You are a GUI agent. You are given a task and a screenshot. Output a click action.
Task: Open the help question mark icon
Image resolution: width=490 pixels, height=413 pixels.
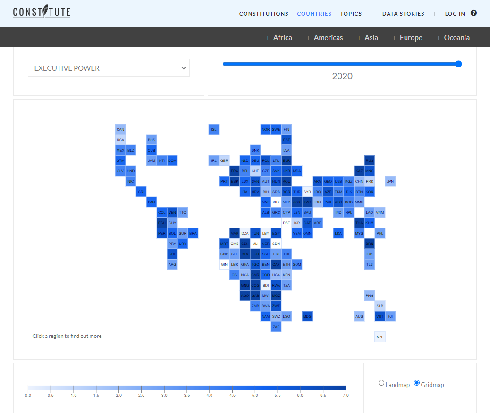[x=473, y=13]
